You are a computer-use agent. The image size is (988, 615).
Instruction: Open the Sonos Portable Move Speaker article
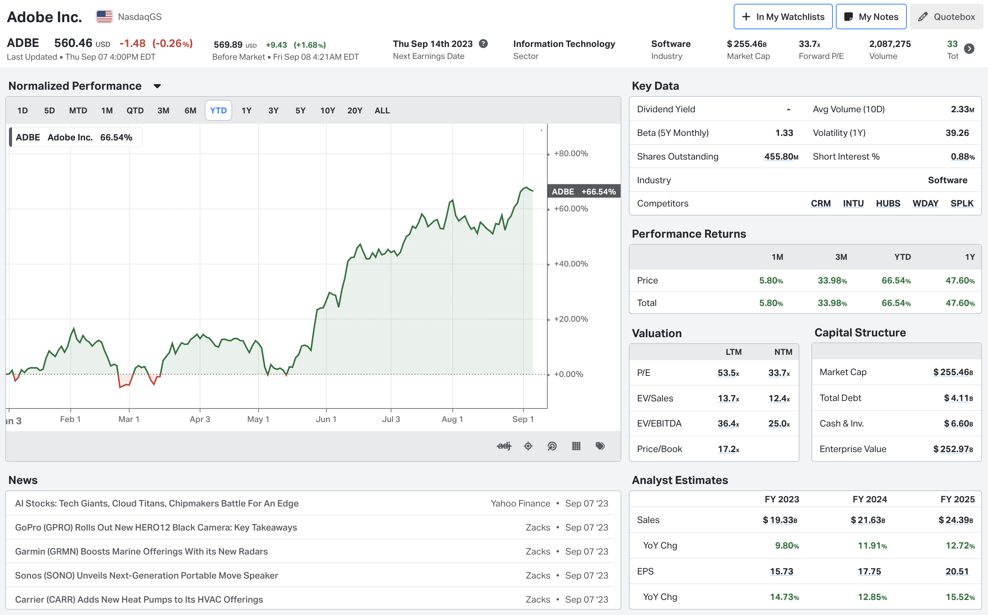click(x=147, y=576)
